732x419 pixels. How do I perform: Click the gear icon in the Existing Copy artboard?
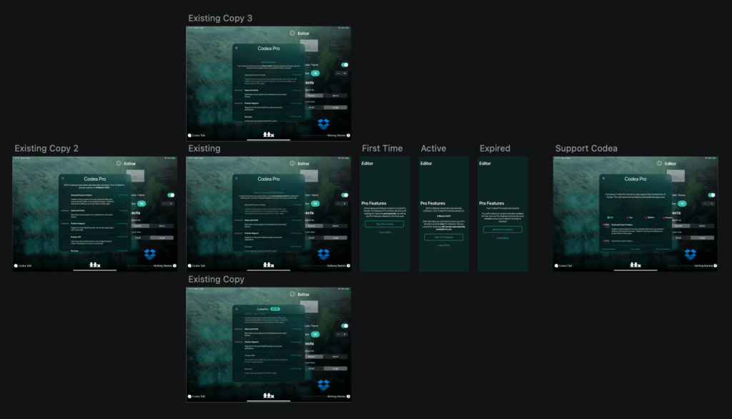coord(292,295)
